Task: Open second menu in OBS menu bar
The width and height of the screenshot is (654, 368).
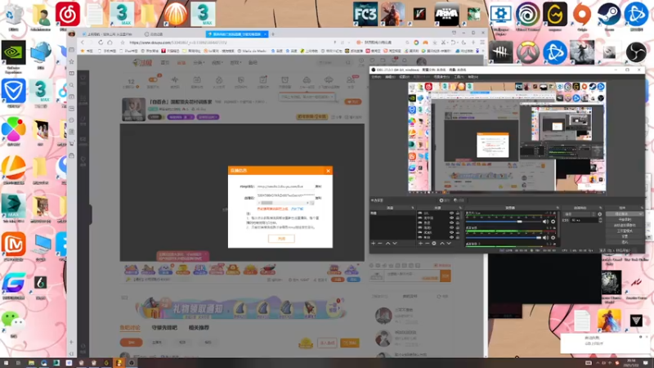Action: (x=390, y=77)
